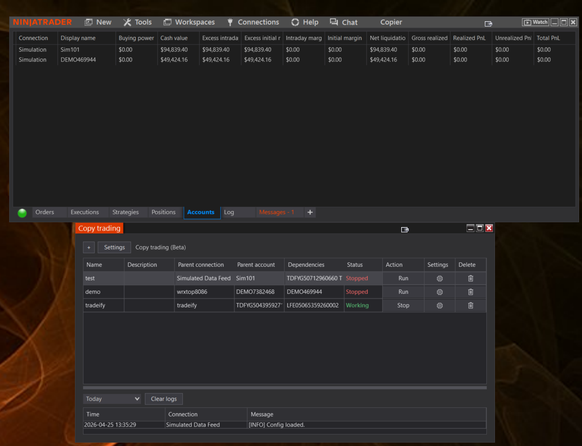Open settings gear for the demo copier

tap(439, 292)
